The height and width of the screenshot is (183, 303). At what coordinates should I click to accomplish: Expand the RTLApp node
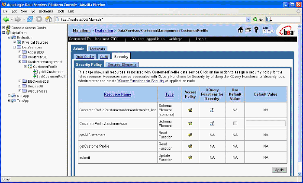tap(9, 96)
